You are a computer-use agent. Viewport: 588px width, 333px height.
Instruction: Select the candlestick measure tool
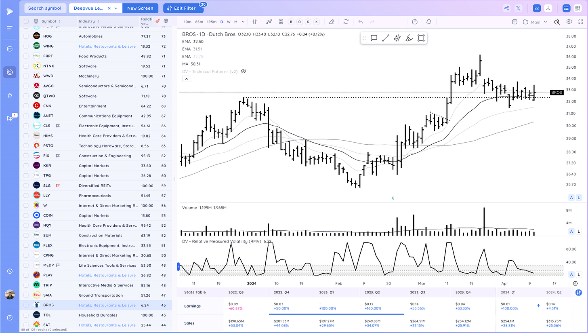coord(397,38)
